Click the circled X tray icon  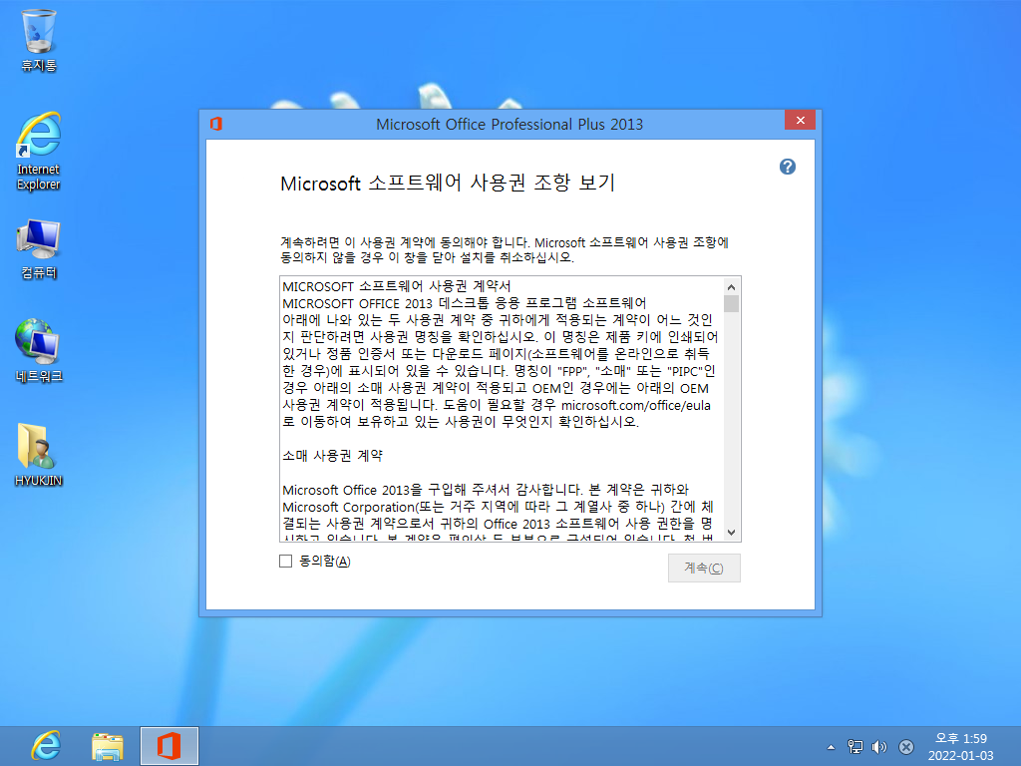click(x=905, y=747)
